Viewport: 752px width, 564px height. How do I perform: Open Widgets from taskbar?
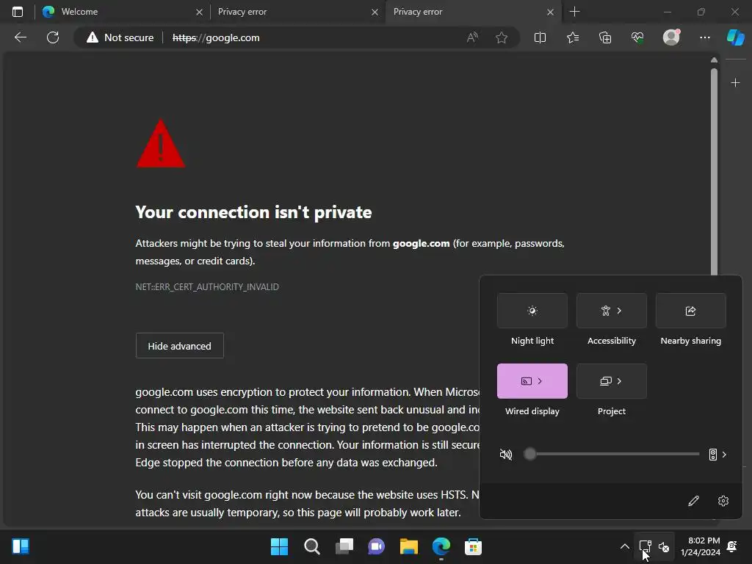(x=21, y=546)
